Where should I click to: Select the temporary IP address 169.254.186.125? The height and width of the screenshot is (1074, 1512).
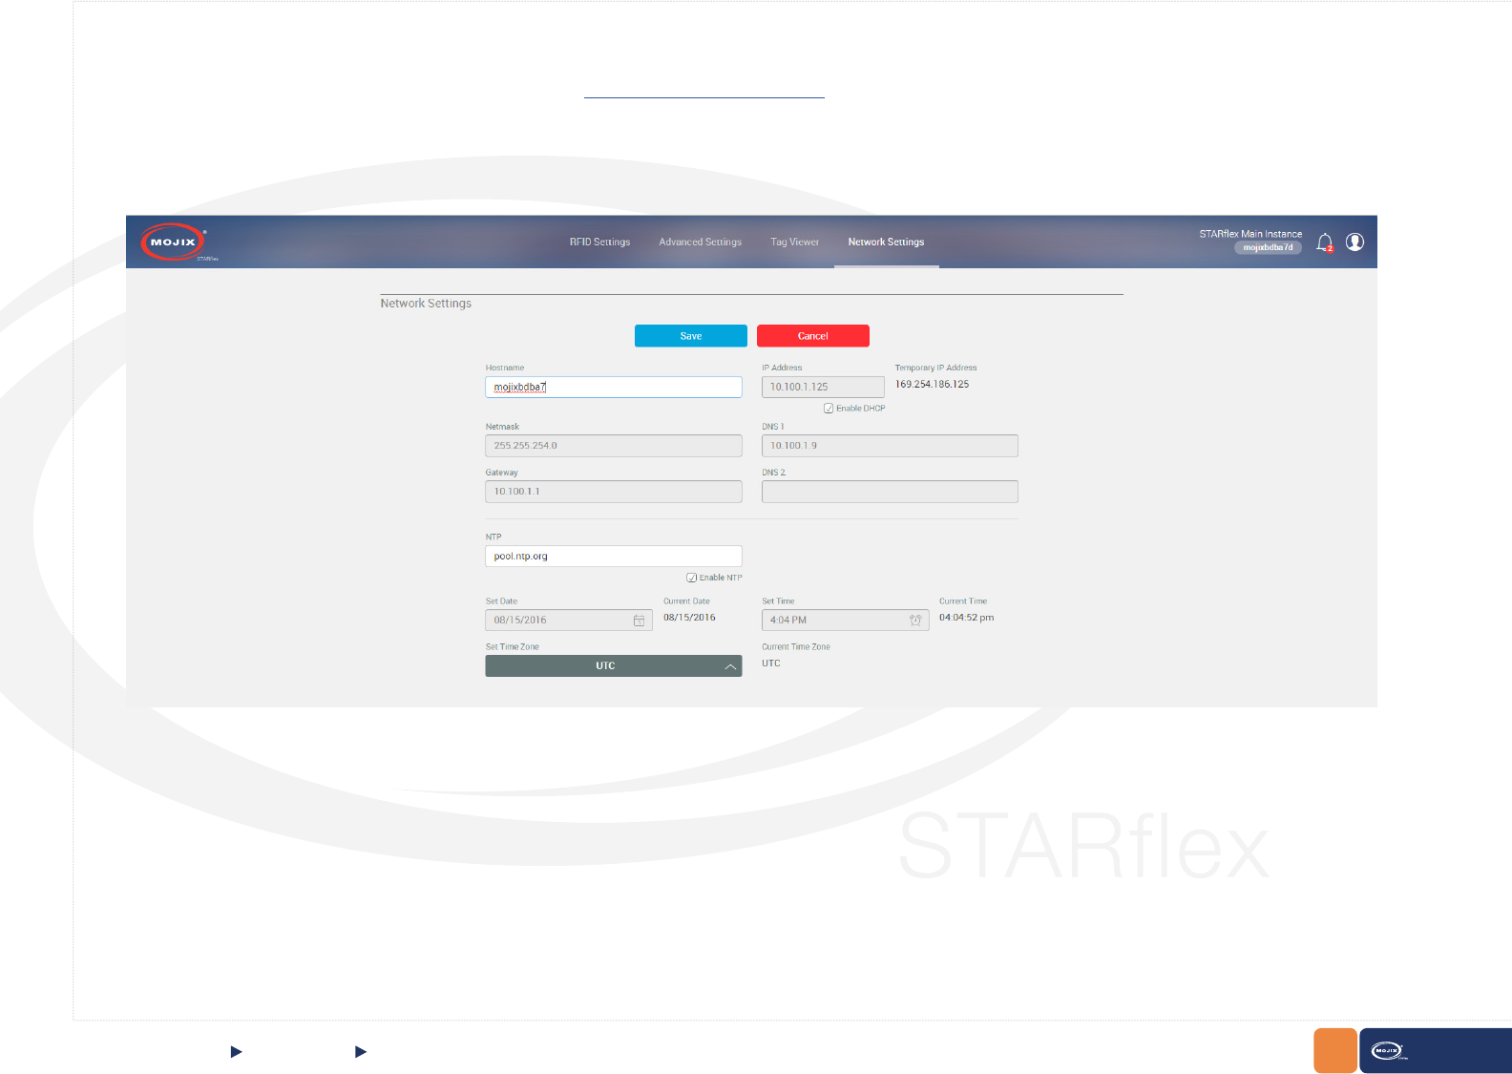932,385
